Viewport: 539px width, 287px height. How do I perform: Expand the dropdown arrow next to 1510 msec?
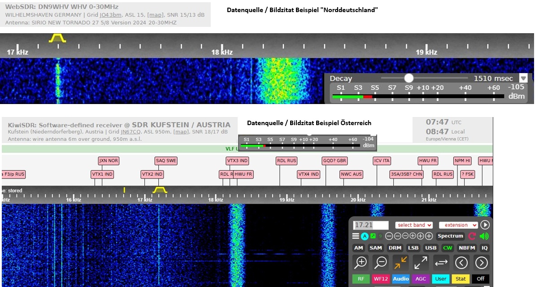523,78
